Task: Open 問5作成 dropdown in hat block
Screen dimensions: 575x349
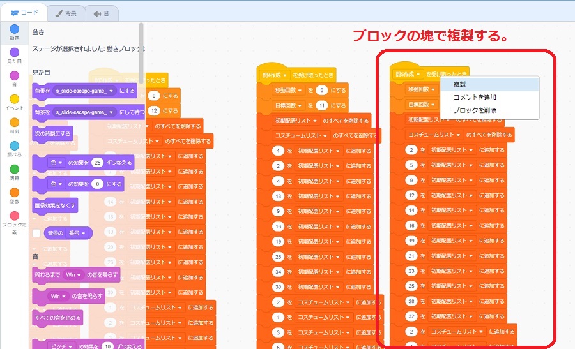Action: pyautogui.click(x=408, y=74)
